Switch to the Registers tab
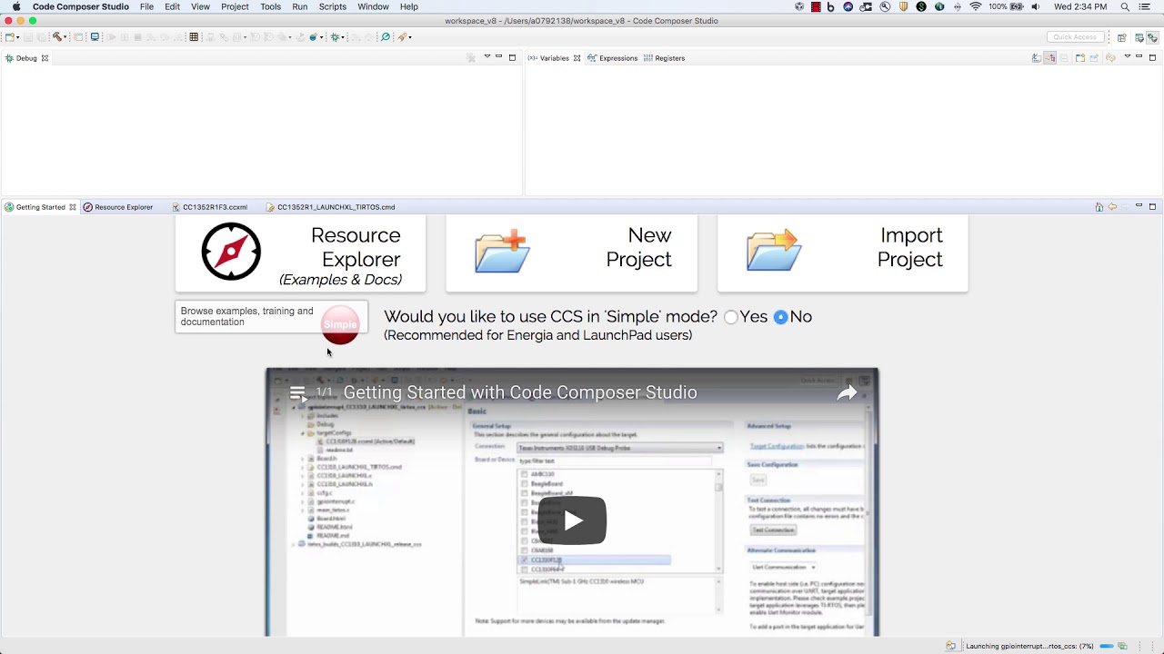1164x654 pixels. click(x=664, y=58)
